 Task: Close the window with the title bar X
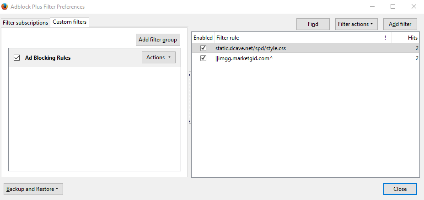(x=414, y=6)
